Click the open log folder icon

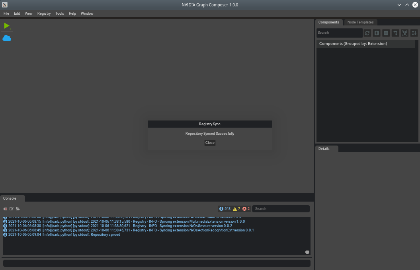point(18,209)
